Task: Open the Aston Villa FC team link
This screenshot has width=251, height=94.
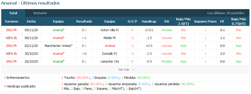Action: pos(110,30)
